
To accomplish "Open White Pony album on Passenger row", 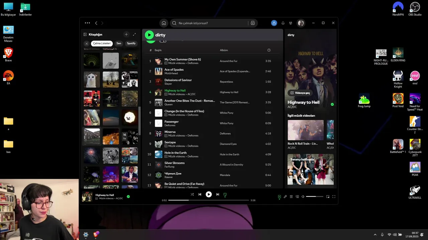I will pos(226,123).
